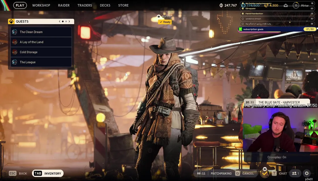This screenshot has width=318, height=181.
Task: Click the Mirtur nameplate above the raider
Action: coord(165,16)
